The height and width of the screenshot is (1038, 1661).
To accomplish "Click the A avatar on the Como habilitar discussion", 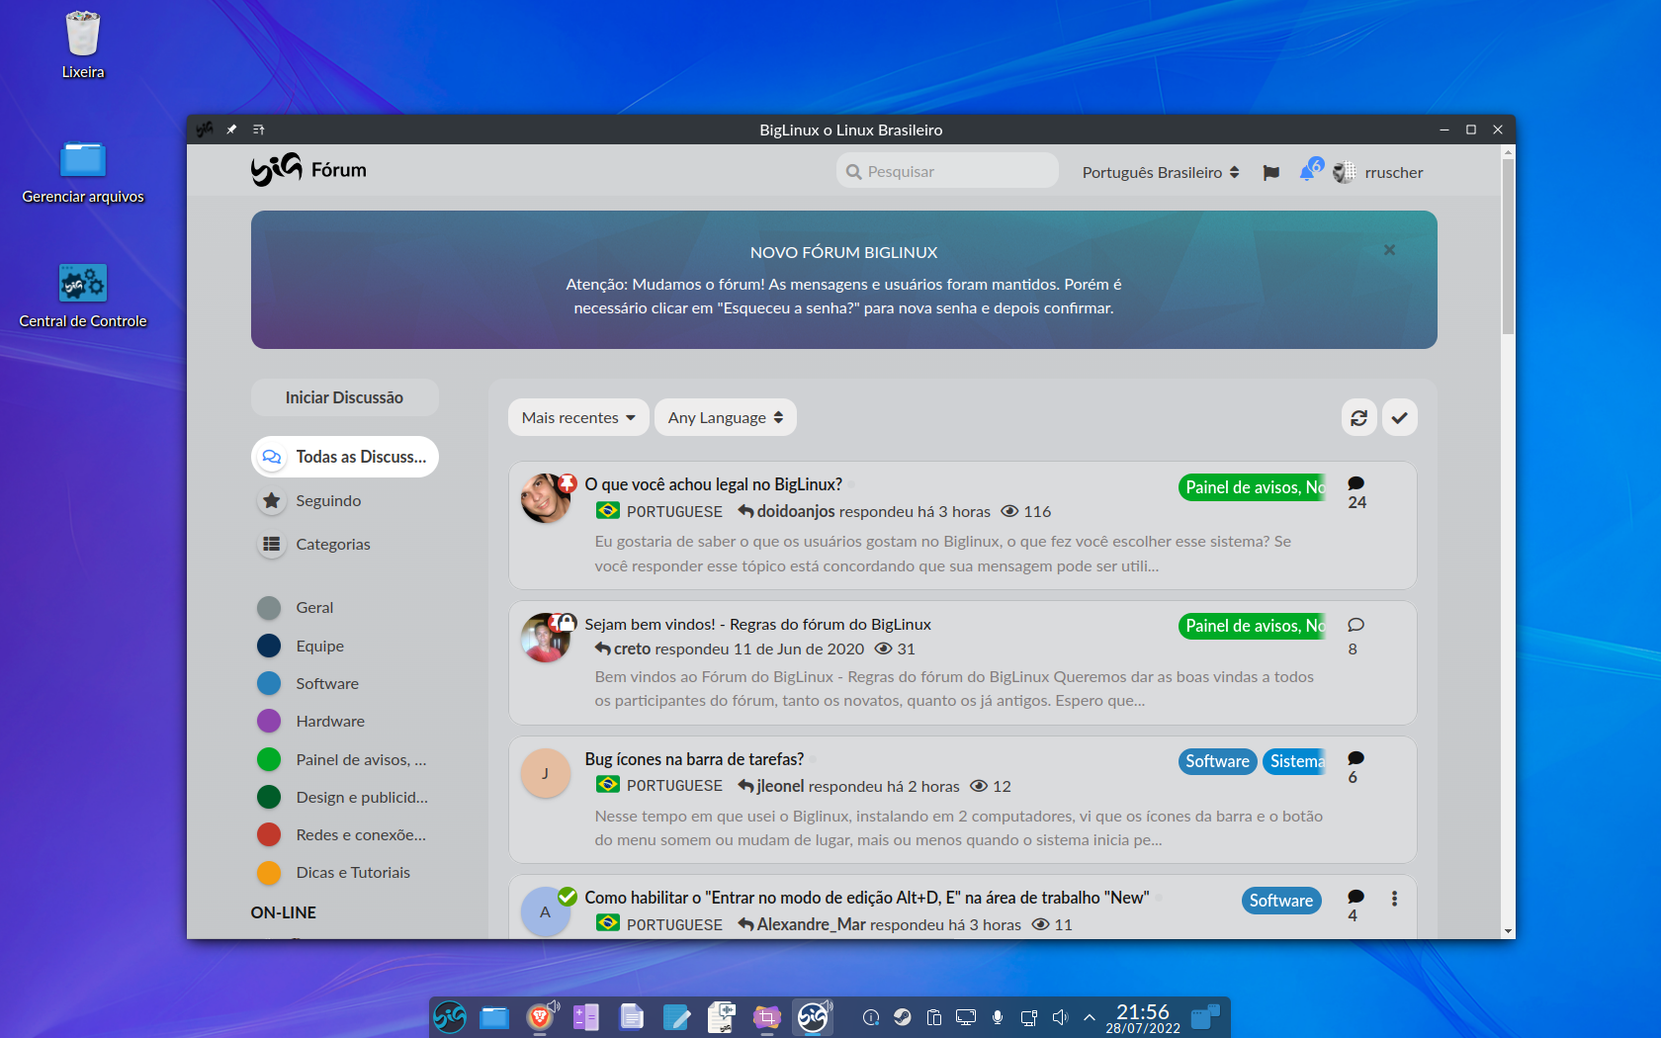I will [546, 911].
